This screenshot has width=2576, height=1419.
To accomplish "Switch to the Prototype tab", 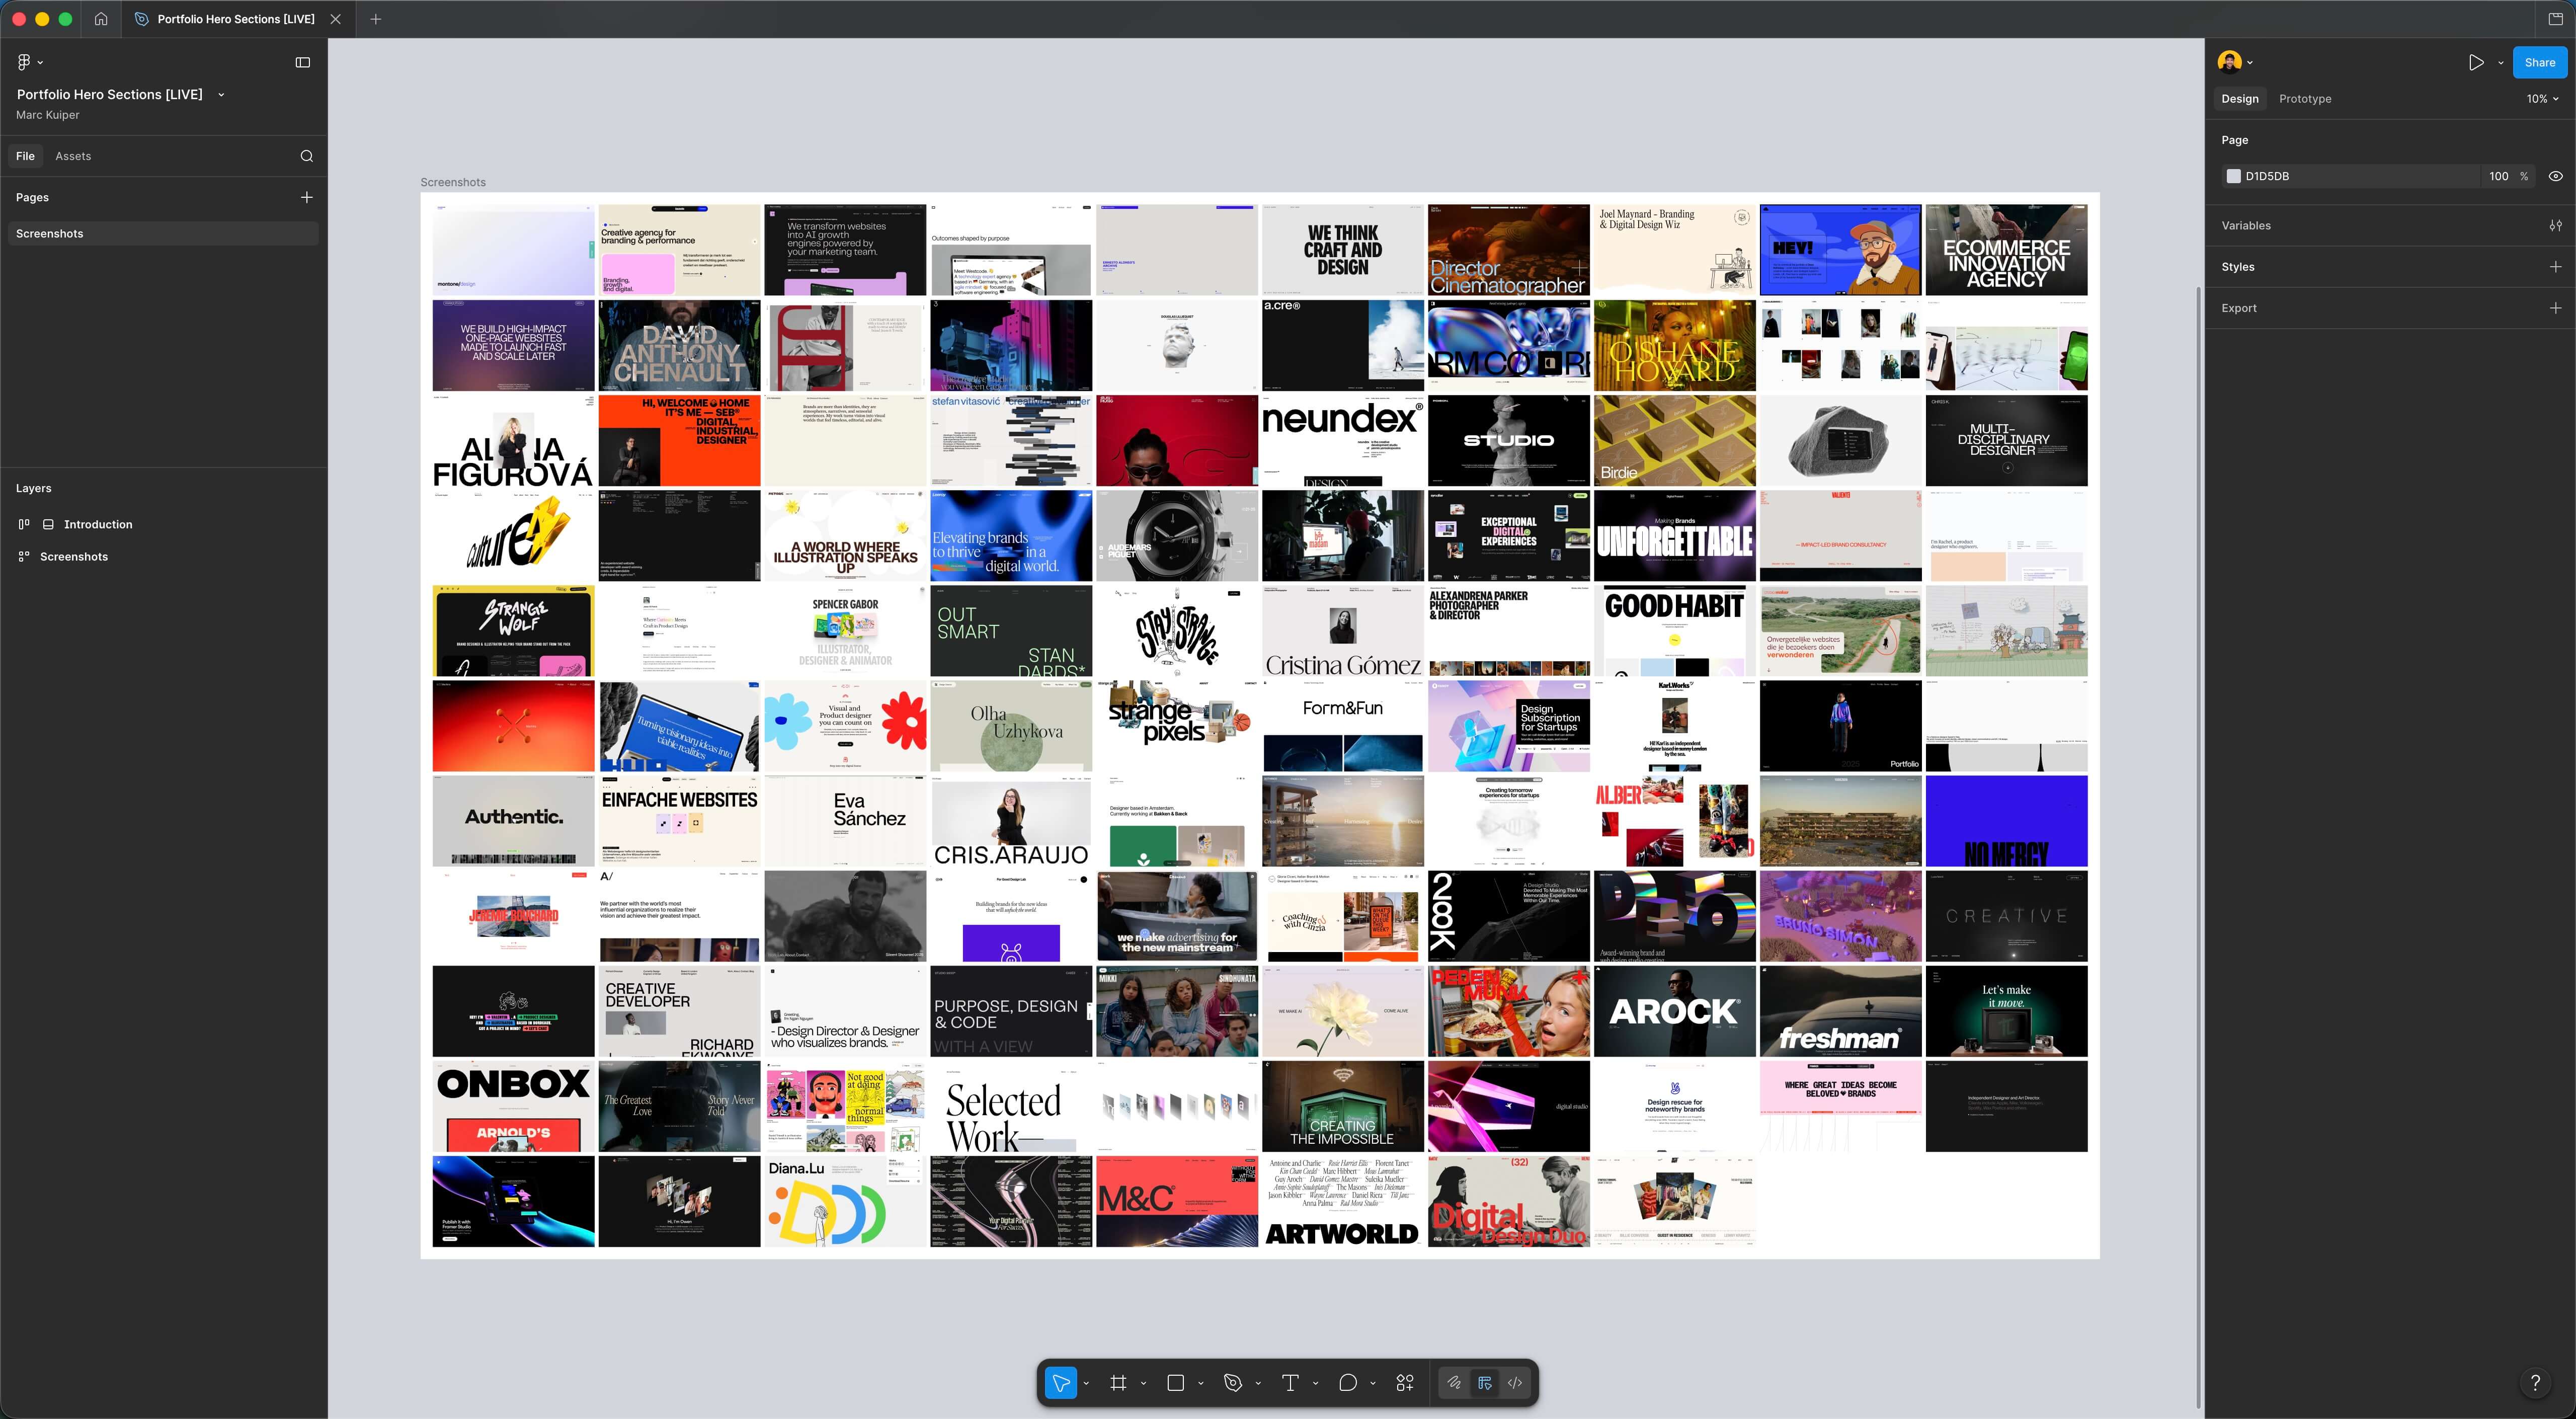I will pyautogui.click(x=2305, y=99).
